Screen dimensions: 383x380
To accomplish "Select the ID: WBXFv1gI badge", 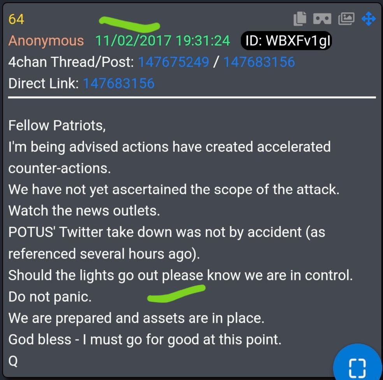I will tap(286, 40).
